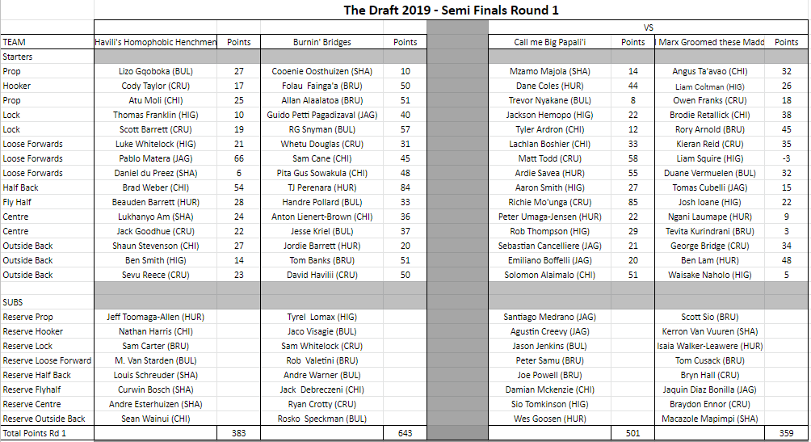The width and height of the screenshot is (811, 442).
Task: Select the 'Starters' row label
Action: pyautogui.click(x=19, y=57)
